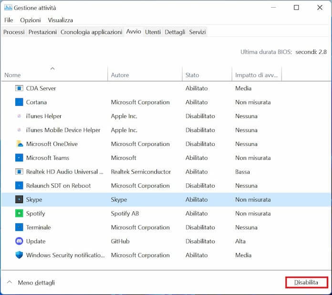Click the GitHub author cell

pos(120,241)
